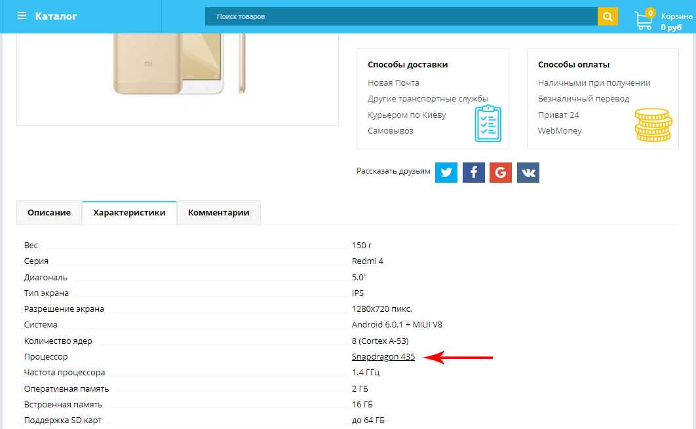
Task: Share the product on Facebook
Action: (473, 172)
